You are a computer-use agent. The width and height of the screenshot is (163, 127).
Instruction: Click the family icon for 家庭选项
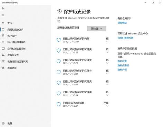coord(3,68)
